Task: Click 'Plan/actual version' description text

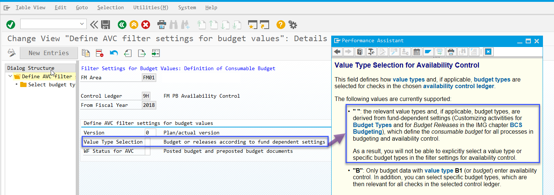Action: (191, 133)
